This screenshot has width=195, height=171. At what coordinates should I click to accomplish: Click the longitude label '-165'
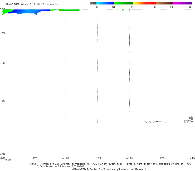97,158
